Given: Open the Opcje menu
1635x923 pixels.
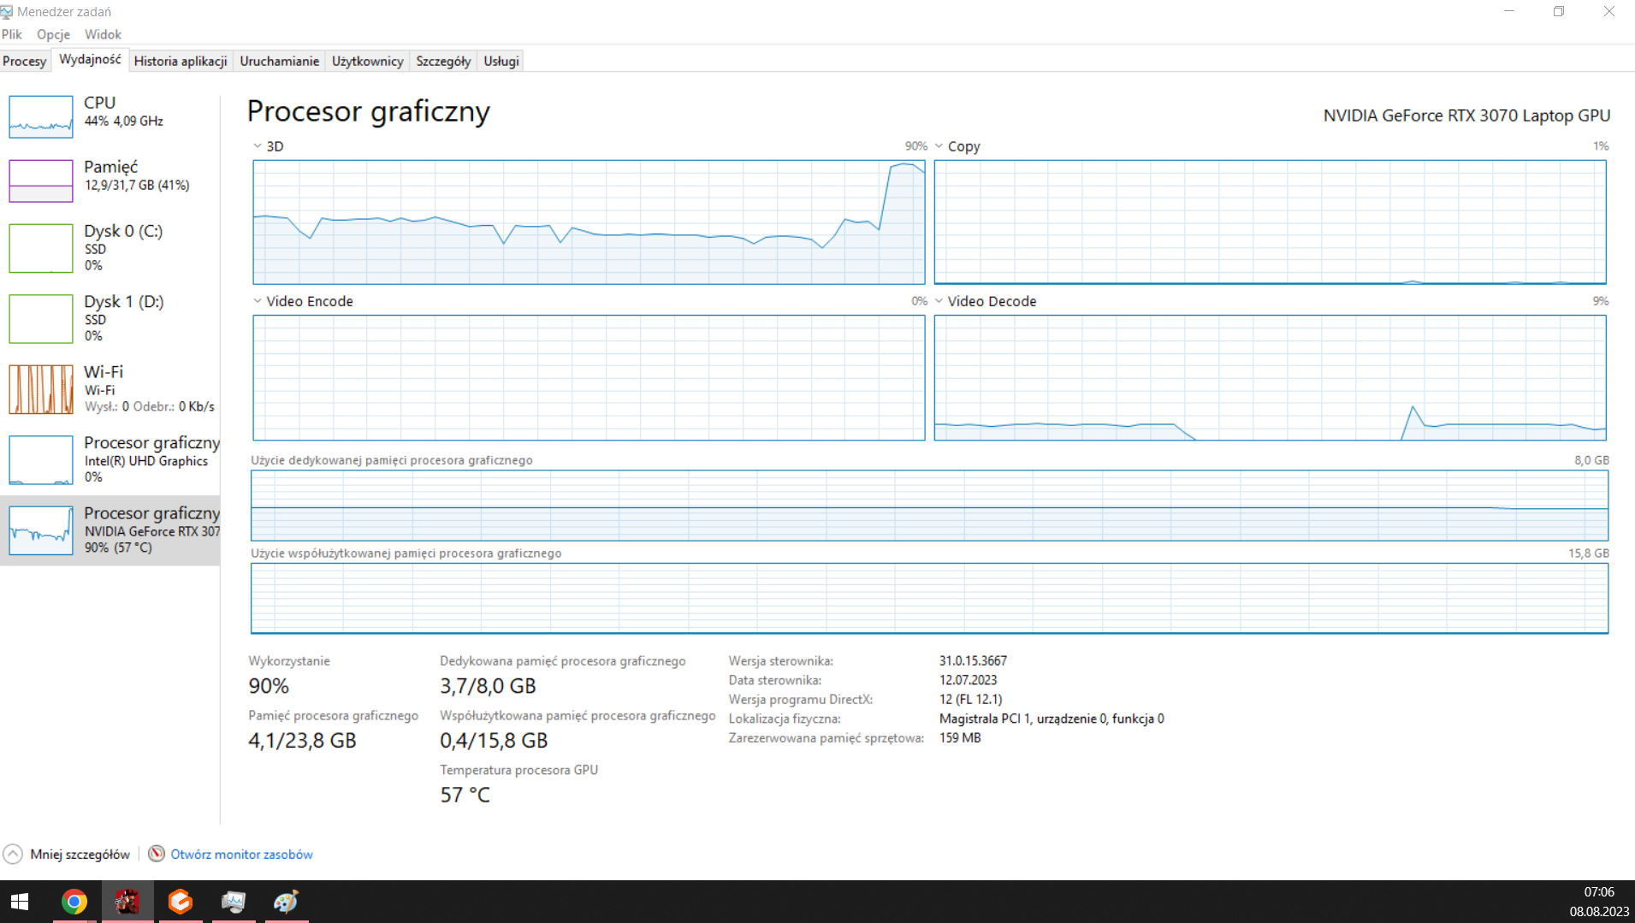Looking at the screenshot, I should pyautogui.click(x=53, y=34).
